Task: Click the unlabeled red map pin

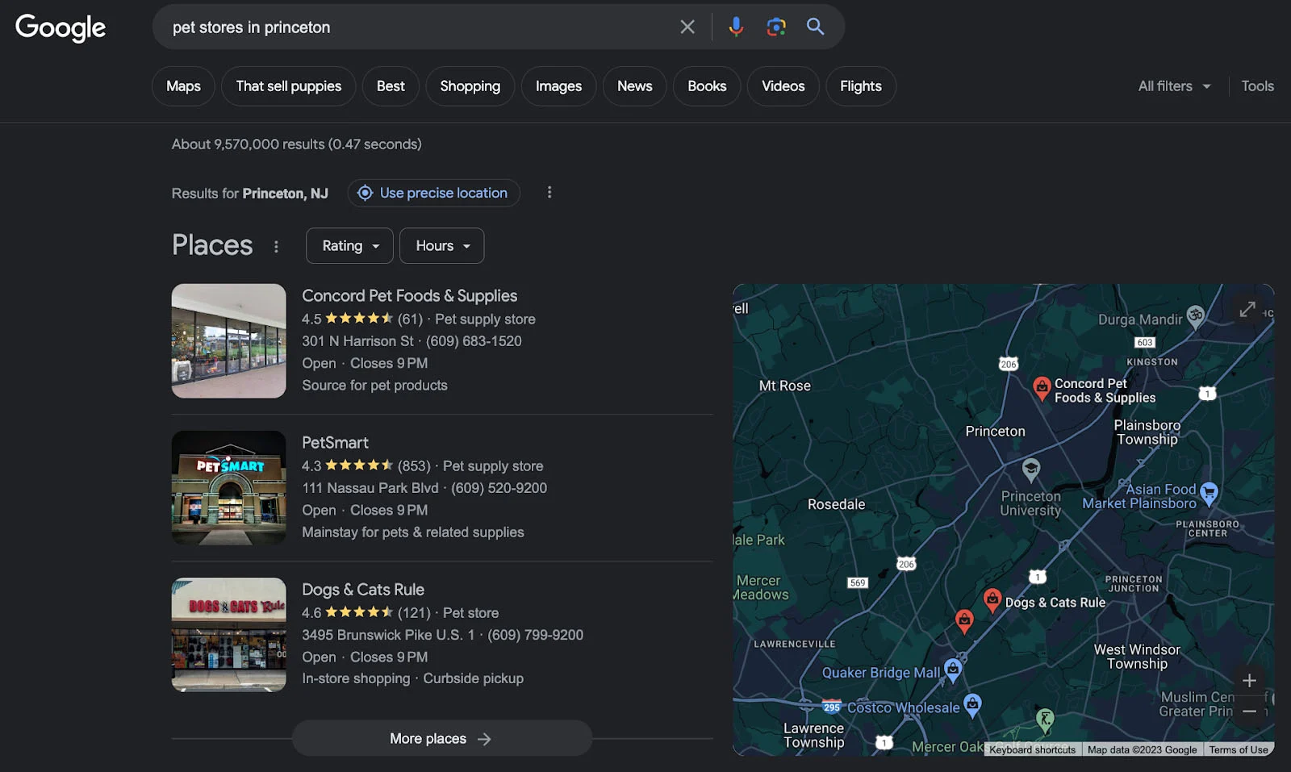Action: coord(964,620)
